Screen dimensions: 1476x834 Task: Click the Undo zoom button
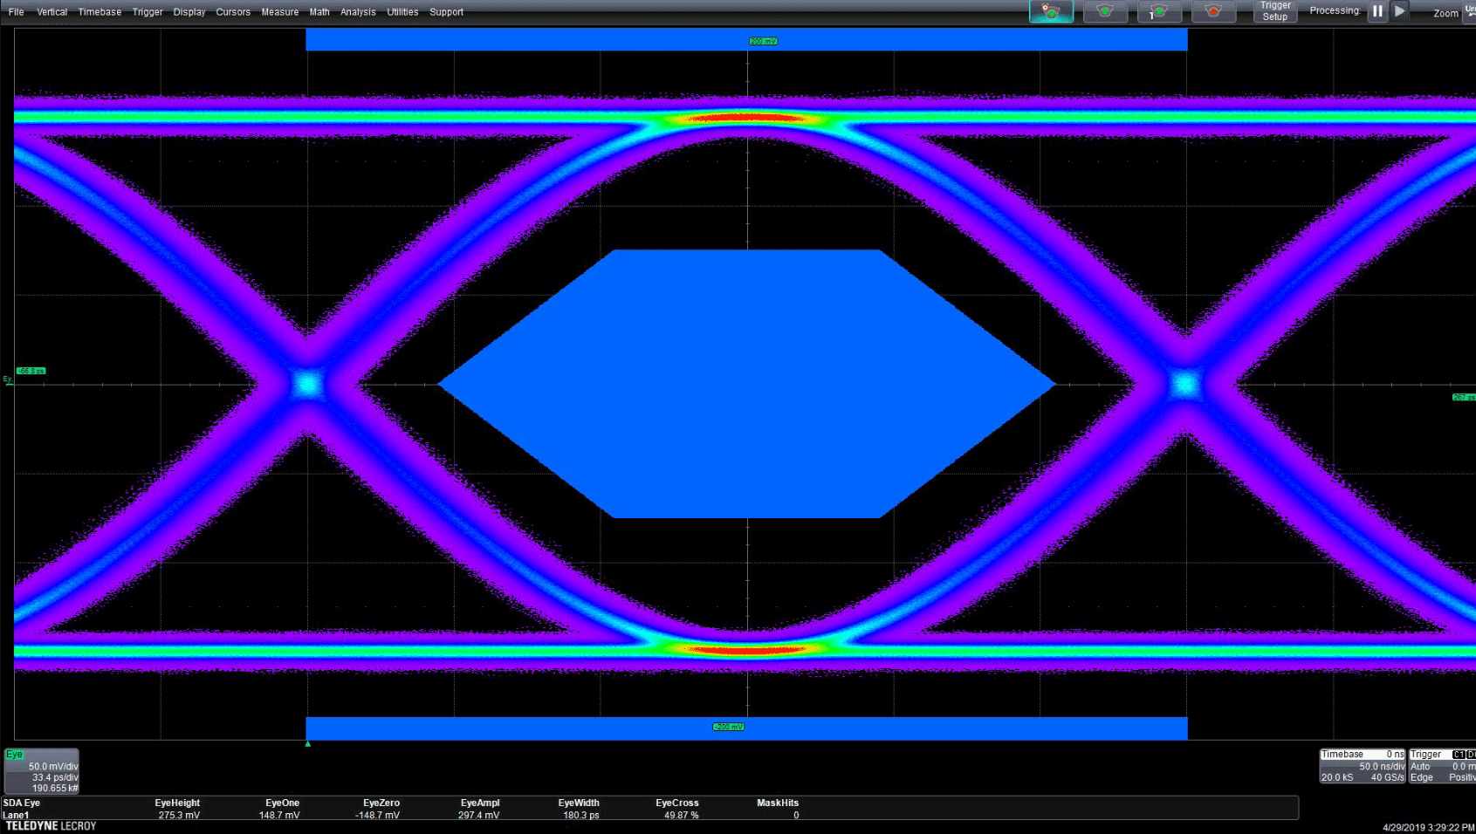pyautogui.click(x=1470, y=11)
